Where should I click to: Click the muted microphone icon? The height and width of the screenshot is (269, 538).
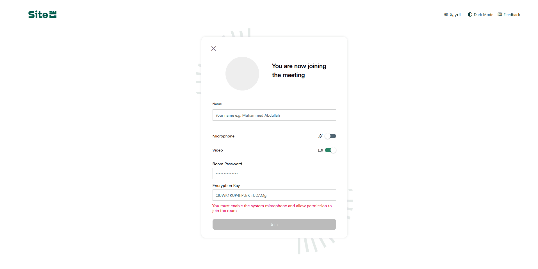[320, 136]
